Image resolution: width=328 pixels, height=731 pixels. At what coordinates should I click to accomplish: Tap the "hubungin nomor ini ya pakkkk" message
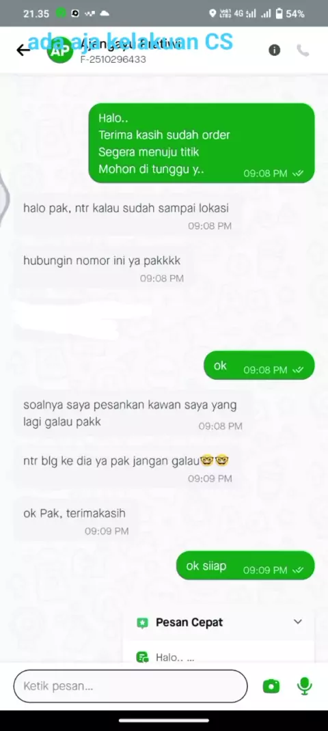102,268
